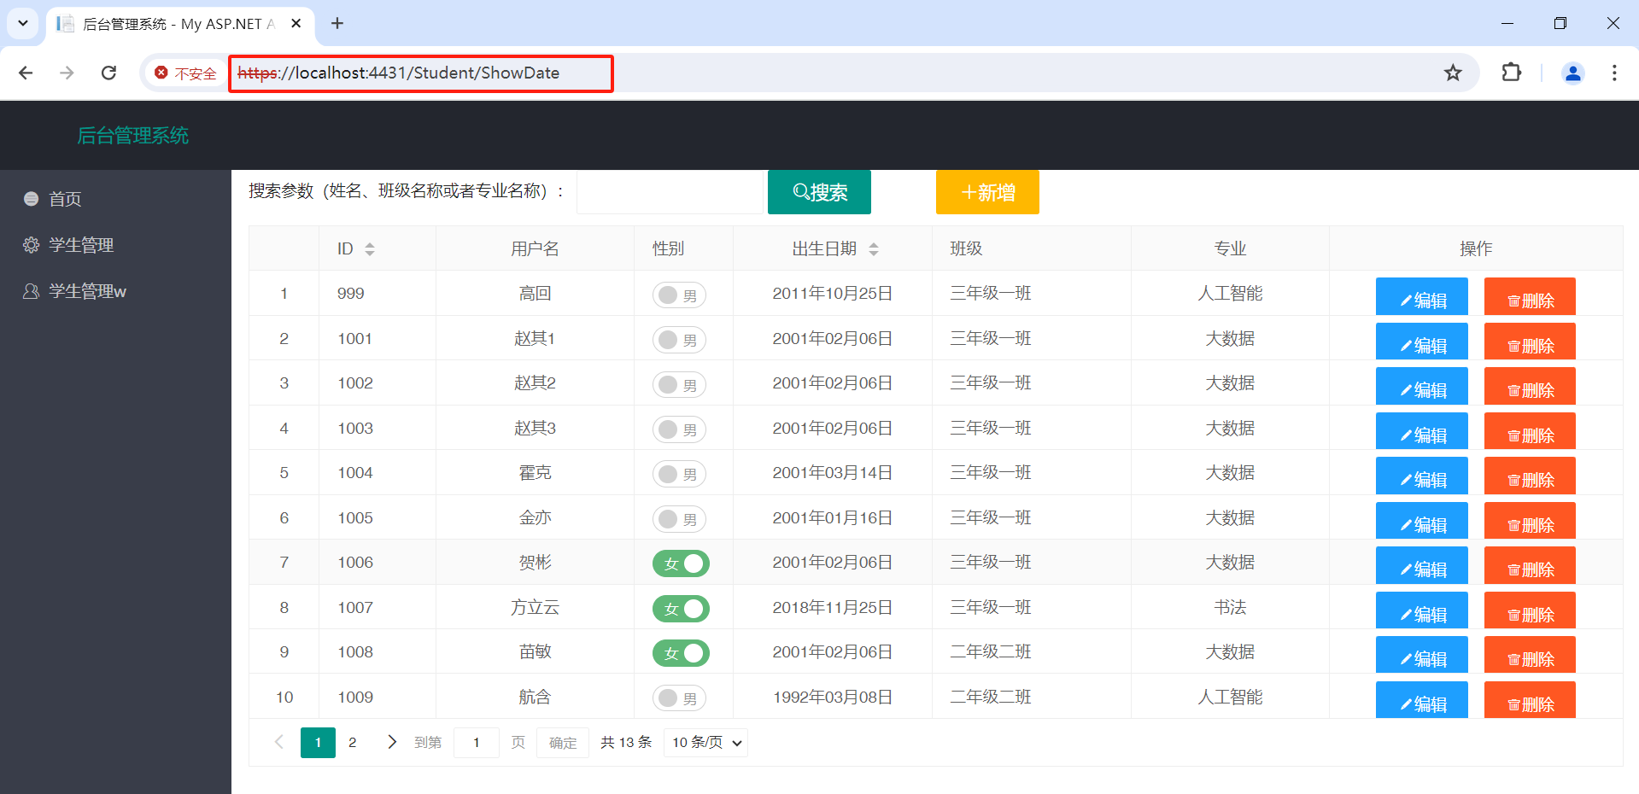Open the 10 条/页 page size dropdown
Screen dimensions: 1639x794
pyautogui.click(x=706, y=743)
